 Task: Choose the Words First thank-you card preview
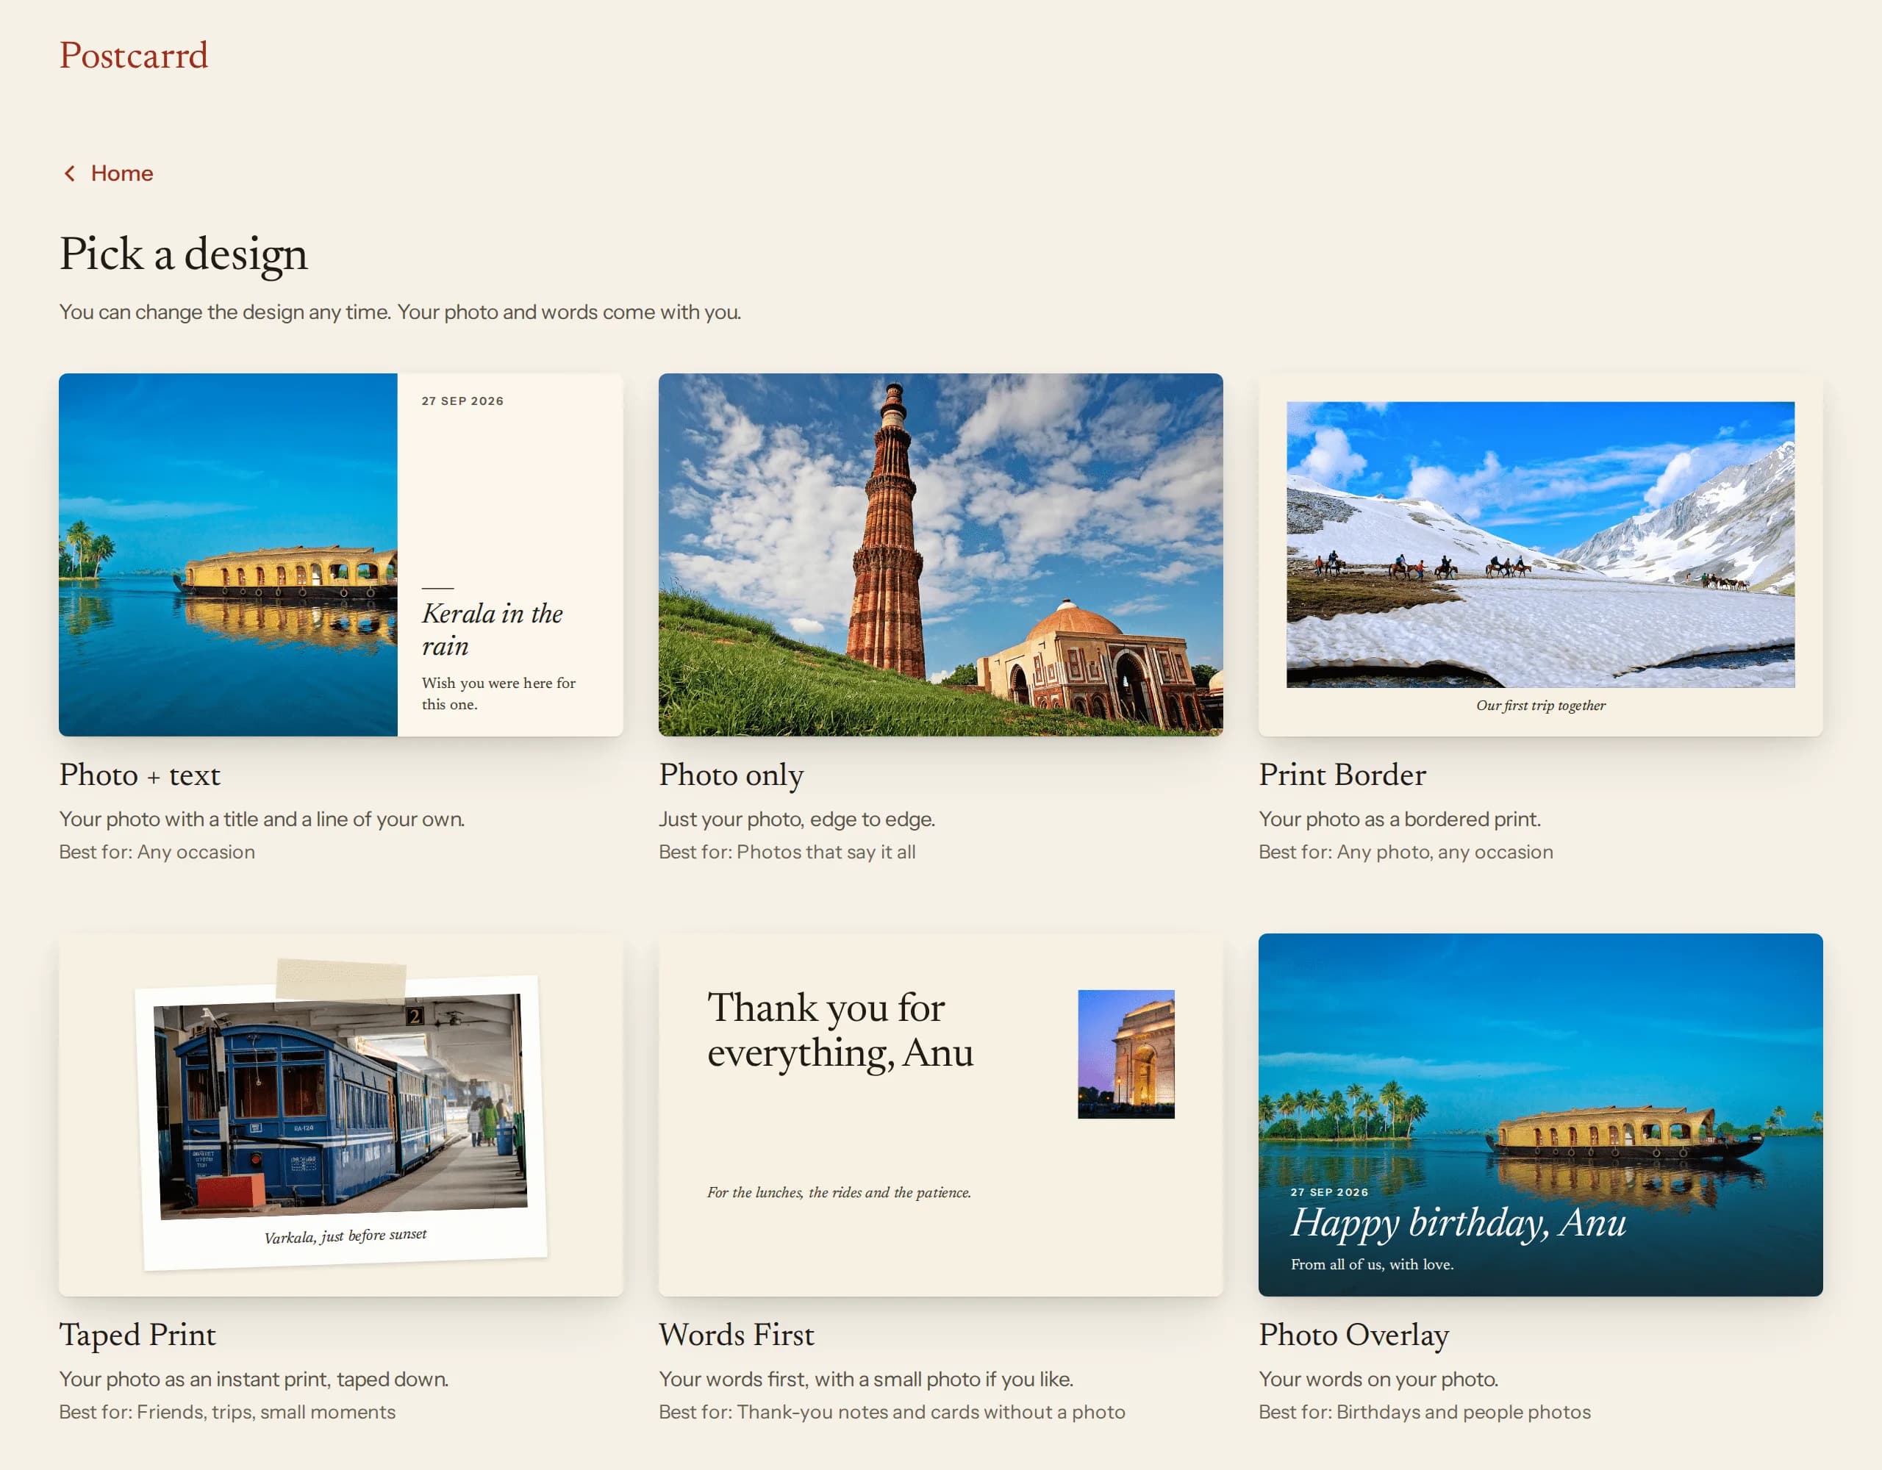940,1114
